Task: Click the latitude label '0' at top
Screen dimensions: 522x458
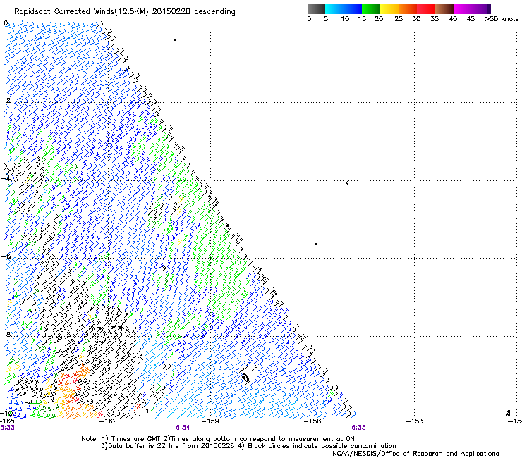Action: (6, 23)
